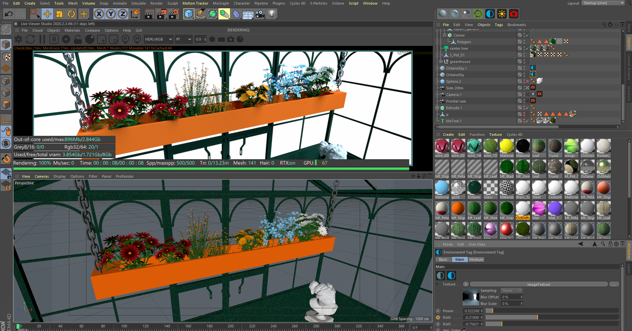Viewport: 632px width, 331px height.
Task: Toggle X axis lock button
Action: 99,14
